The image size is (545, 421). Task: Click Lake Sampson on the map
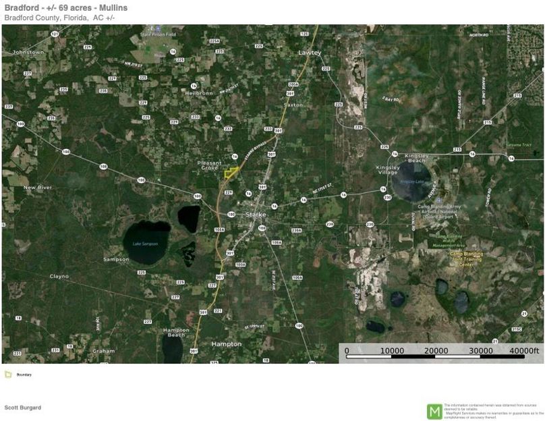(x=145, y=243)
